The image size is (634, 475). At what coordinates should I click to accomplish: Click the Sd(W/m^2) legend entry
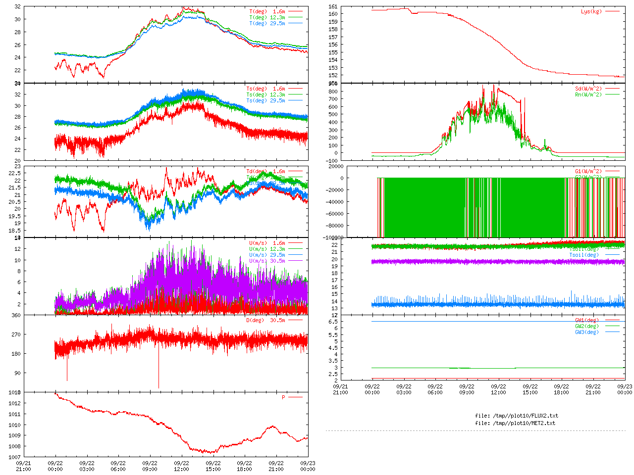coord(588,89)
